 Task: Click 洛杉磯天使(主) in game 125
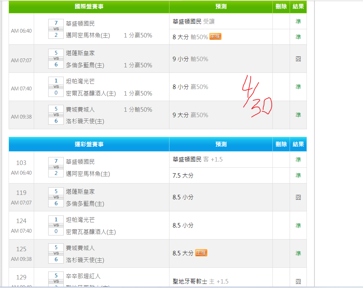(85, 260)
